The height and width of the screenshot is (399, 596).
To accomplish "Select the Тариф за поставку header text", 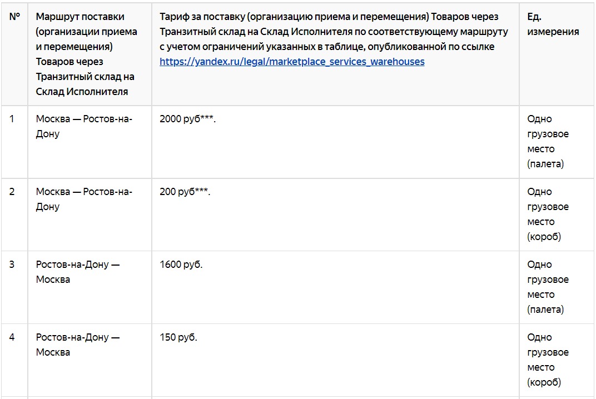I will click(334, 32).
